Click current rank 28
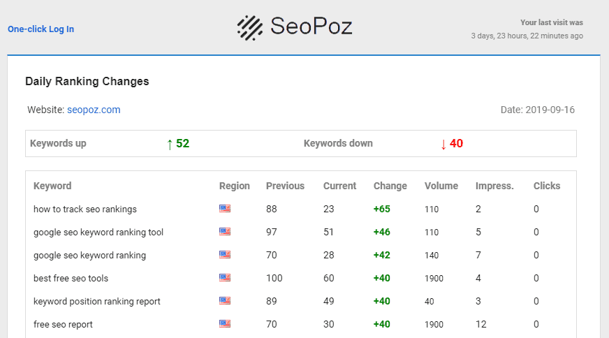The height and width of the screenshot is (338, 609). (328, 256)
